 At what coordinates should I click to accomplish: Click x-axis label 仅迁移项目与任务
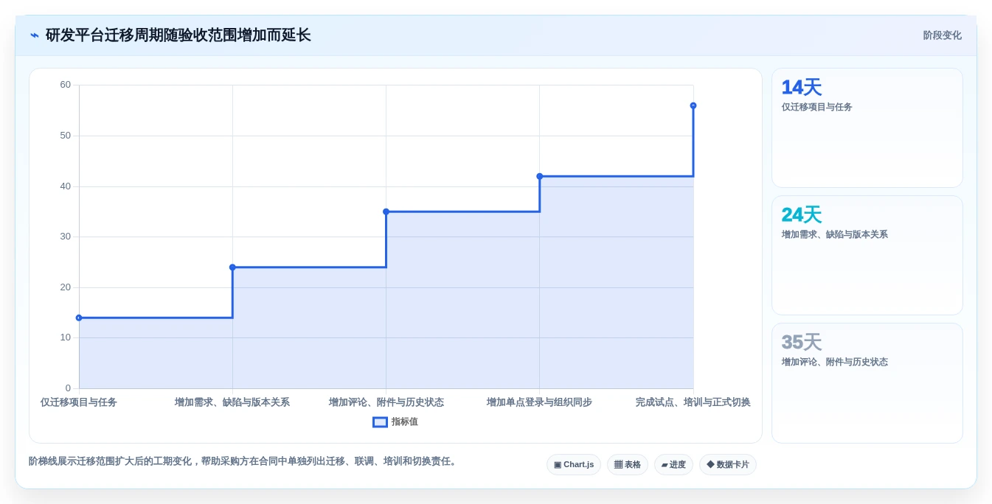point(79,402)
